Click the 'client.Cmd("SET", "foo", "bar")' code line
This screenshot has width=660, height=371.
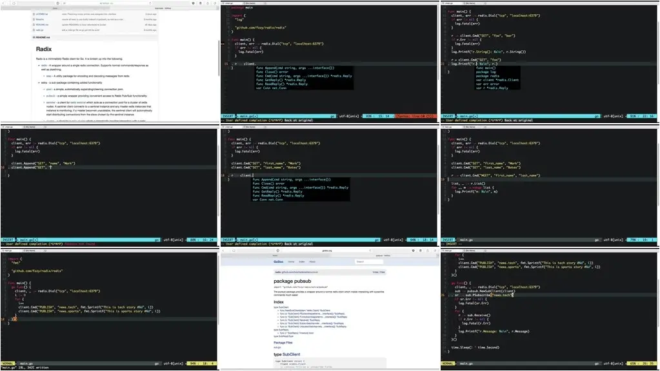pyautogui.click(x=483, y=35)
